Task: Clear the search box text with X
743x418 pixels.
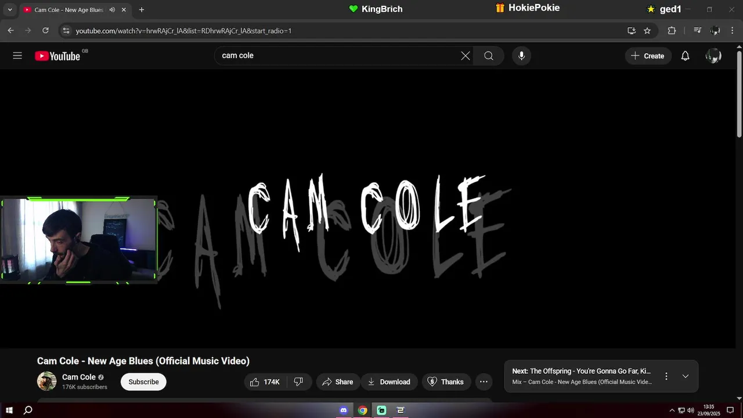Action: [466, 56]
